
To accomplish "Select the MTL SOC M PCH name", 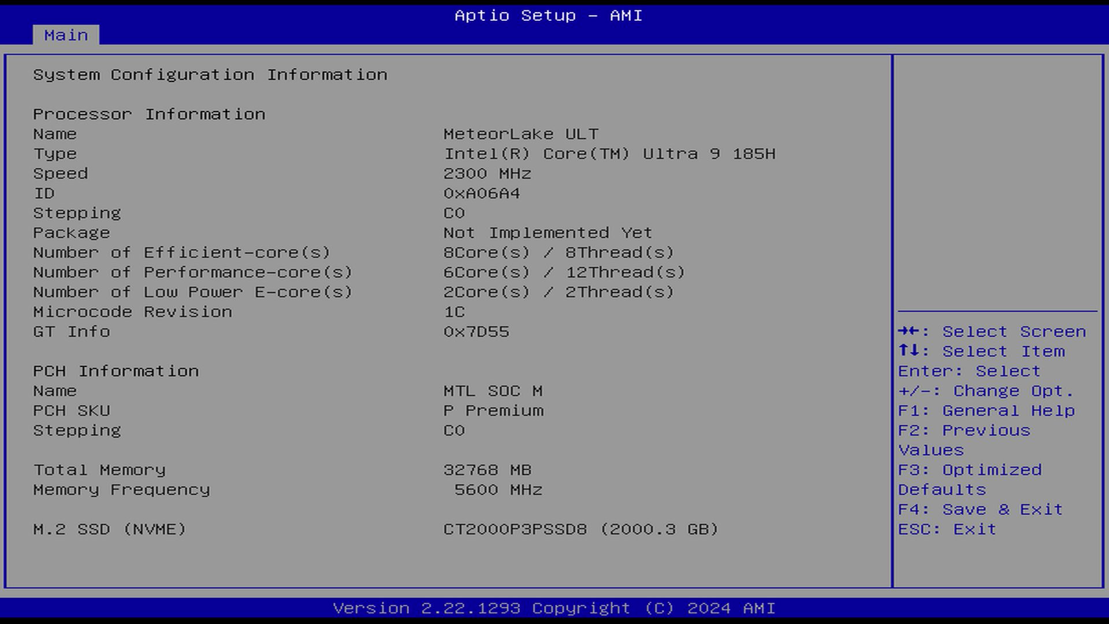I will point(493,391).
